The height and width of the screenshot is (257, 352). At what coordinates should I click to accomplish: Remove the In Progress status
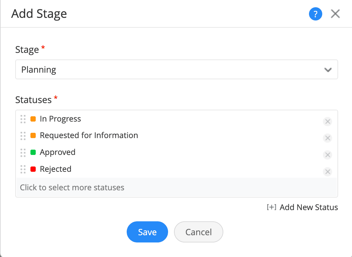click(328, 122)
